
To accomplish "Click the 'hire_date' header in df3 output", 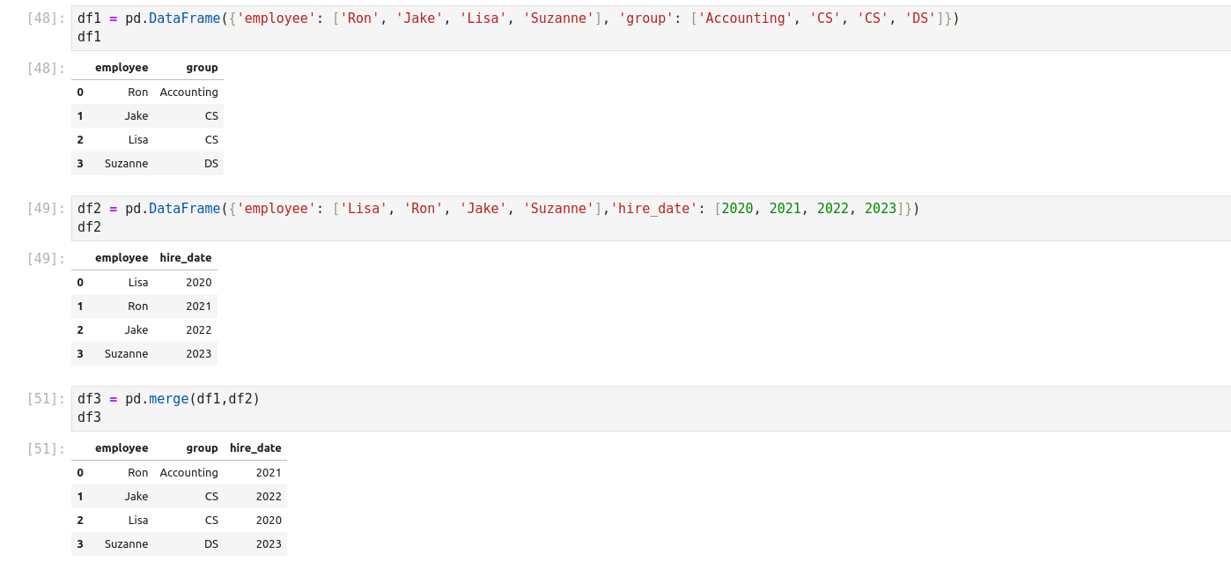I will coord(255,448).
